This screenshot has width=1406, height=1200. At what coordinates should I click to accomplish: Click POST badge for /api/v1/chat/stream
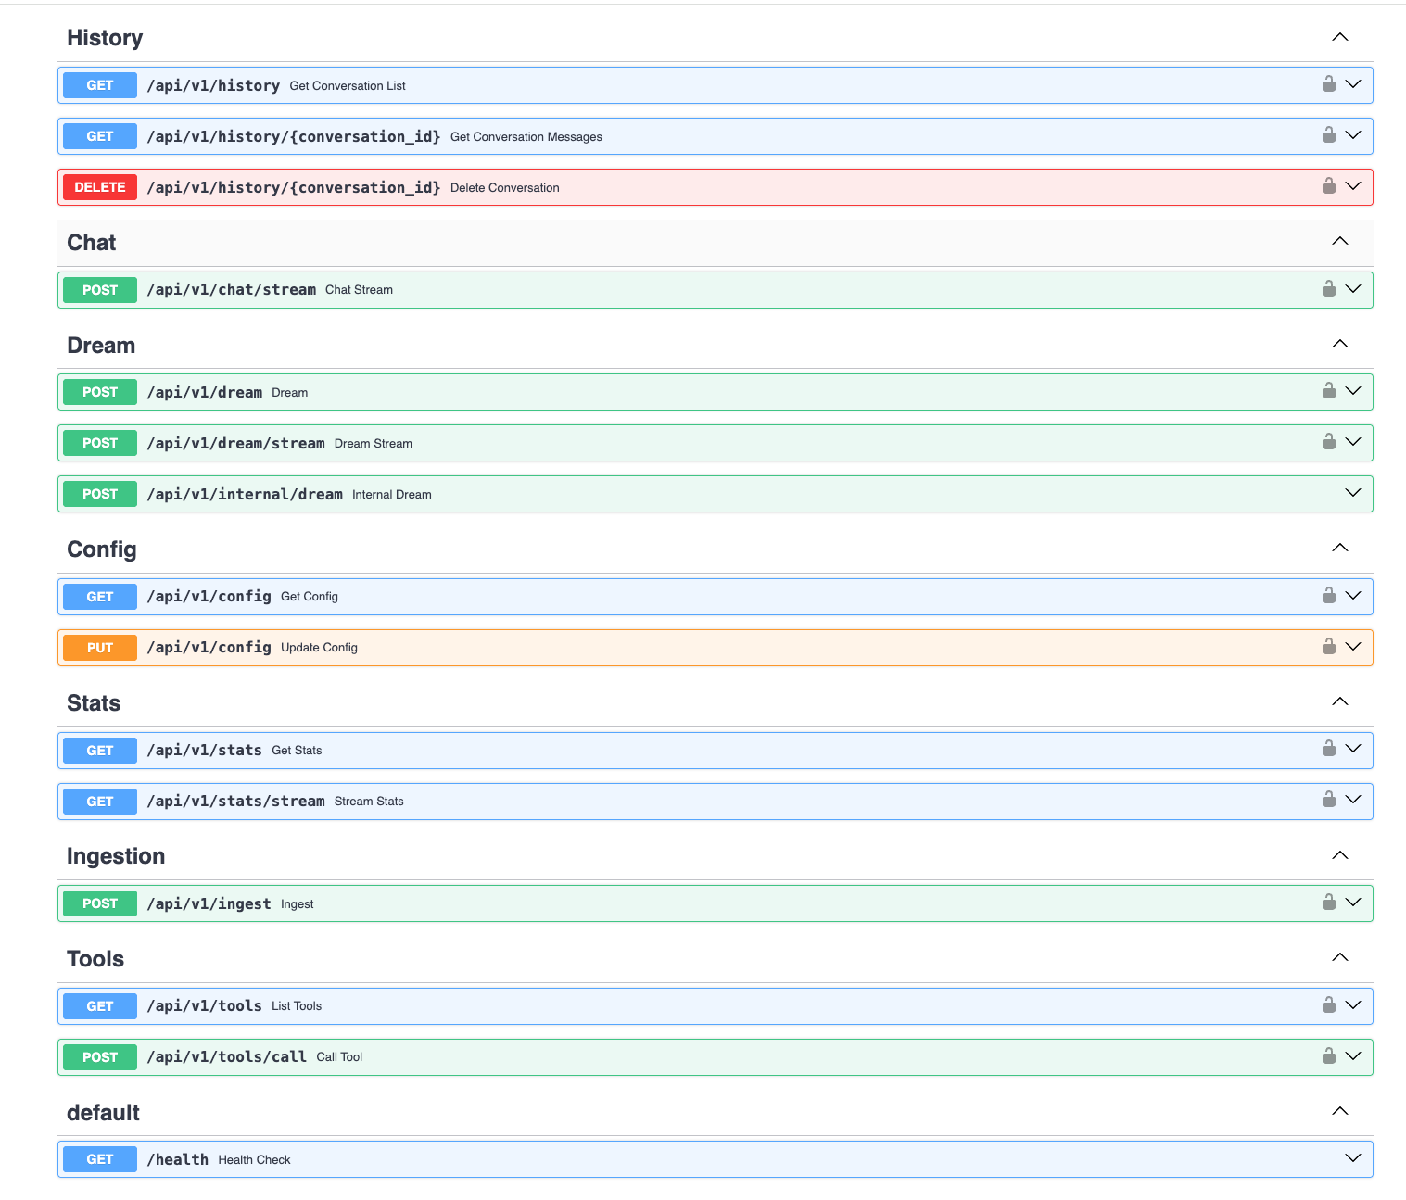(100, 290)
